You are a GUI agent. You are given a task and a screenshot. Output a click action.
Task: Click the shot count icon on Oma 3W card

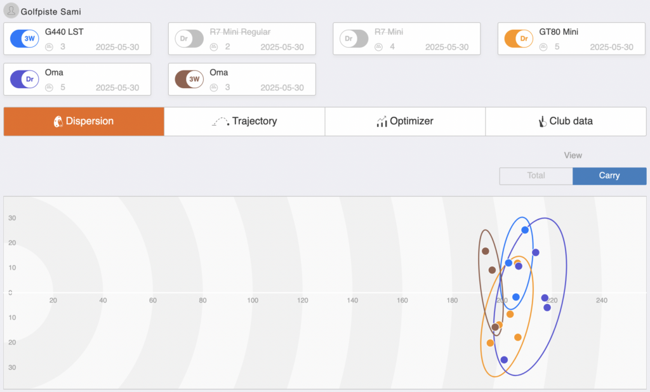tap(214, 88)
